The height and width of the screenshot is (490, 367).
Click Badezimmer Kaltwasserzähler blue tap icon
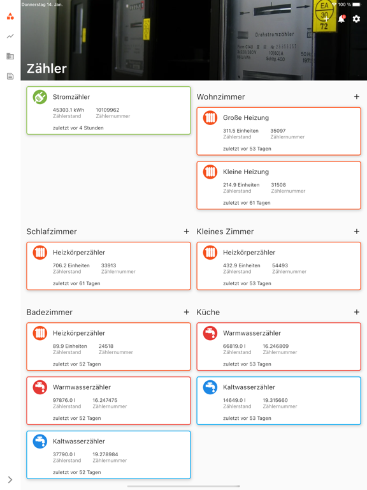40,442
